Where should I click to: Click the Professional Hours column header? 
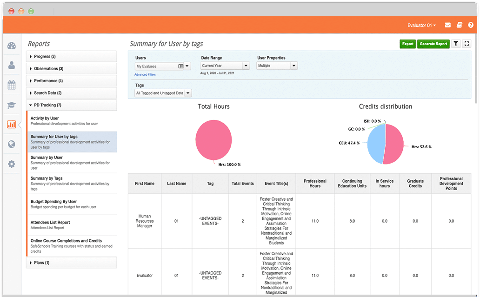coord(315,184)
